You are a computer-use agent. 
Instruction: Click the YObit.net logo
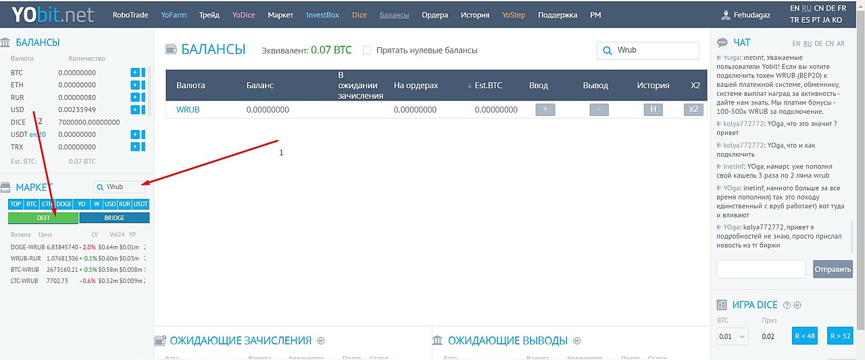click(x=52, y=15)
